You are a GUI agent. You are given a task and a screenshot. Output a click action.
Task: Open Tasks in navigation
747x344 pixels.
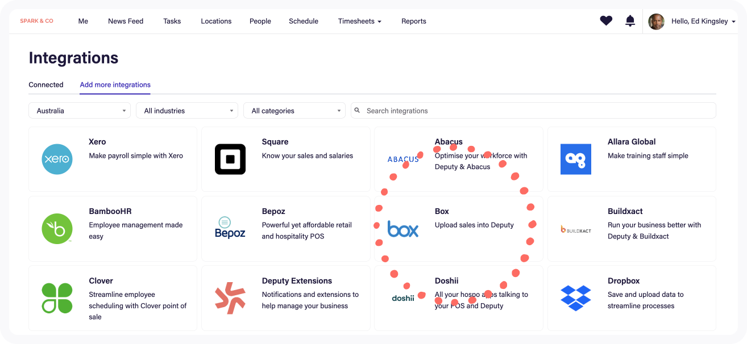[172, 22]
